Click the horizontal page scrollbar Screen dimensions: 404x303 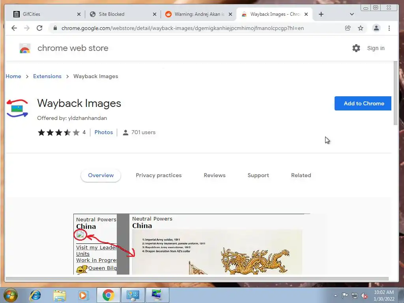[x=197, y=279]
